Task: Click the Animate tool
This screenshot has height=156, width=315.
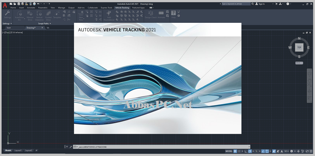Action: (161, 15)
